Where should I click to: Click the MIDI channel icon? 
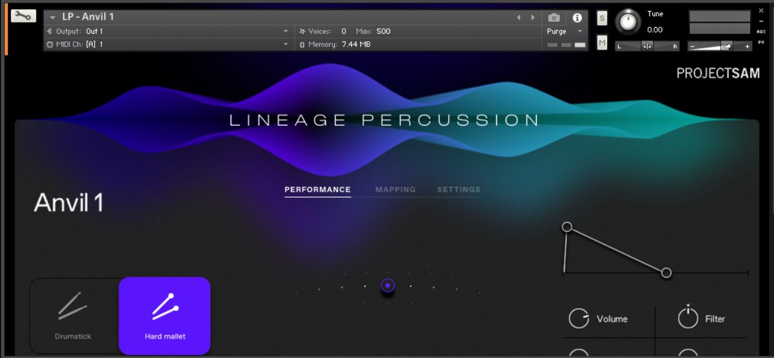coord(50,44)
